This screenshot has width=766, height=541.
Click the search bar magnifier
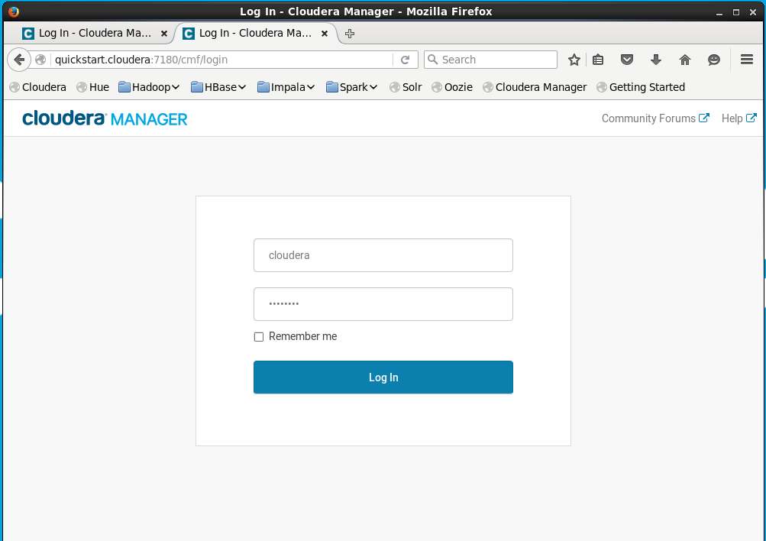pos(433,59)
